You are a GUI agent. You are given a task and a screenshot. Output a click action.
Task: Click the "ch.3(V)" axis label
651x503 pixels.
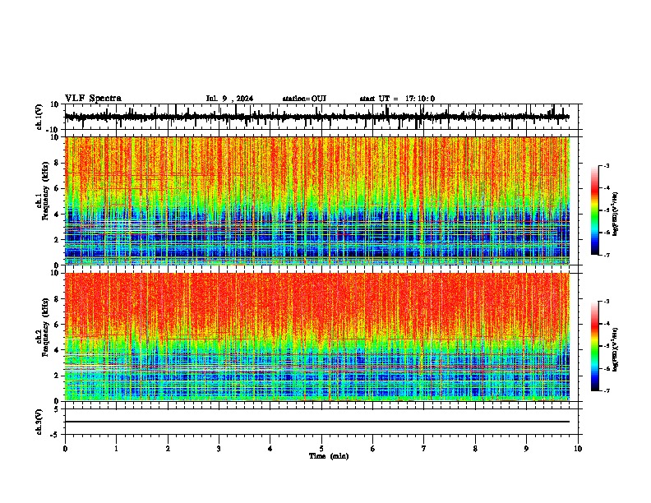coord(39,422)
